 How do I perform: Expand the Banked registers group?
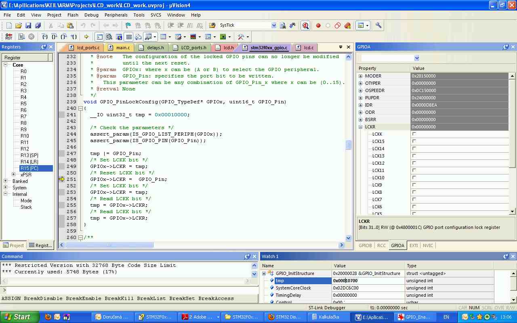(6, 181)
